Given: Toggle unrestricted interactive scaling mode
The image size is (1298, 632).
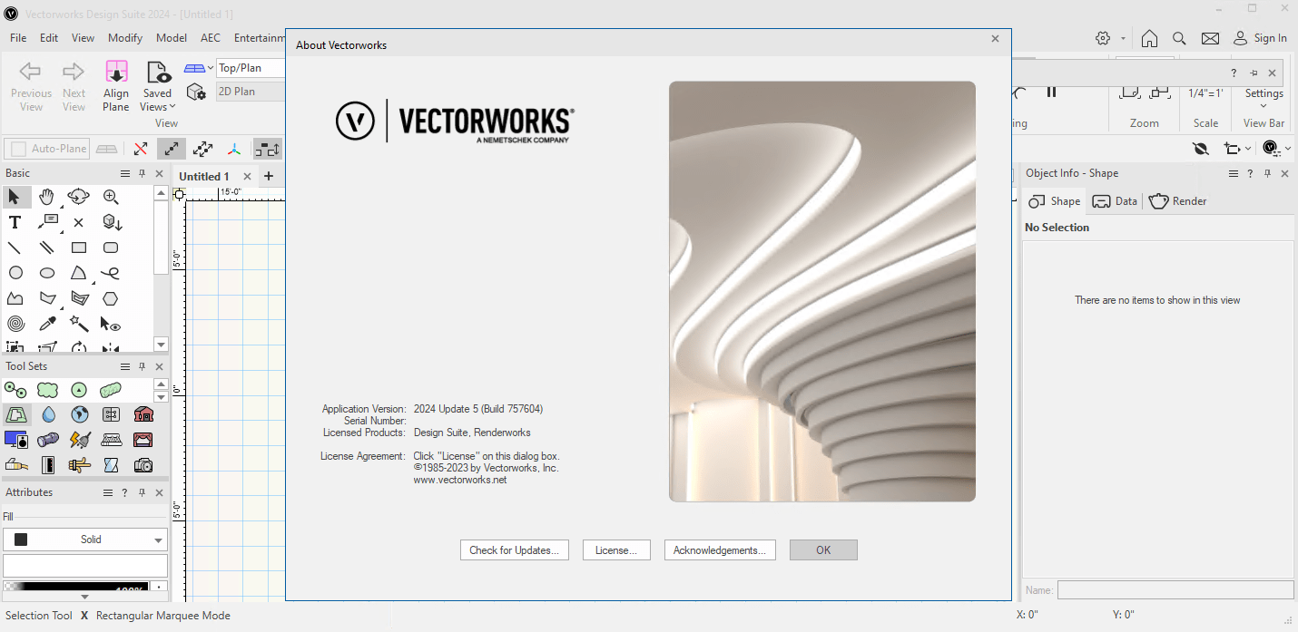Looking at the screenshot, I should 203,149.
